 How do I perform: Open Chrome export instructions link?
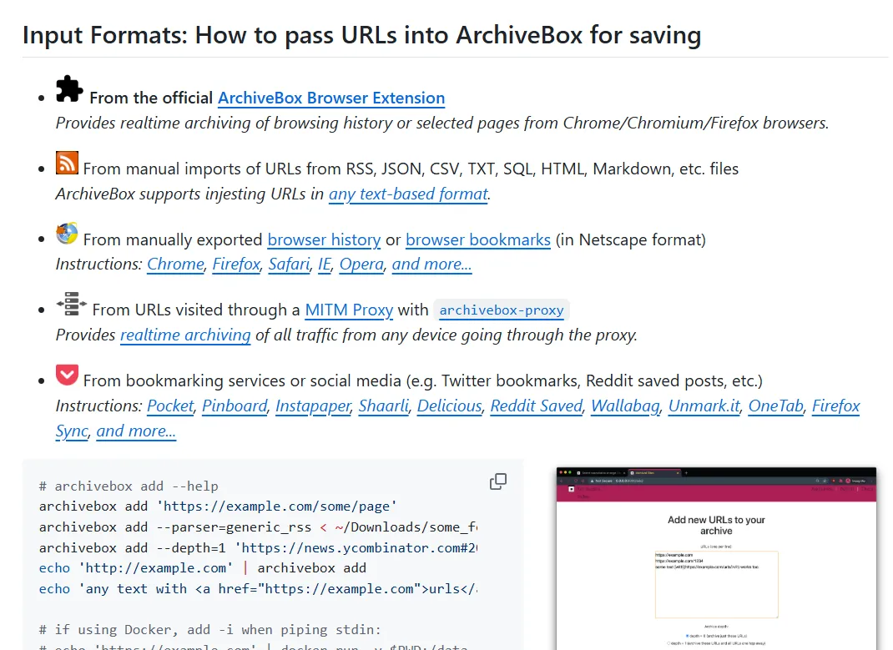click(x=175, y=264)
